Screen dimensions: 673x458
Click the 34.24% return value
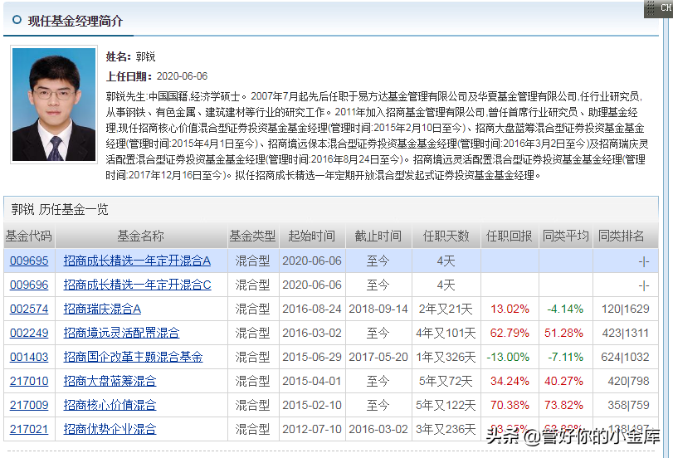pos(510,381)
